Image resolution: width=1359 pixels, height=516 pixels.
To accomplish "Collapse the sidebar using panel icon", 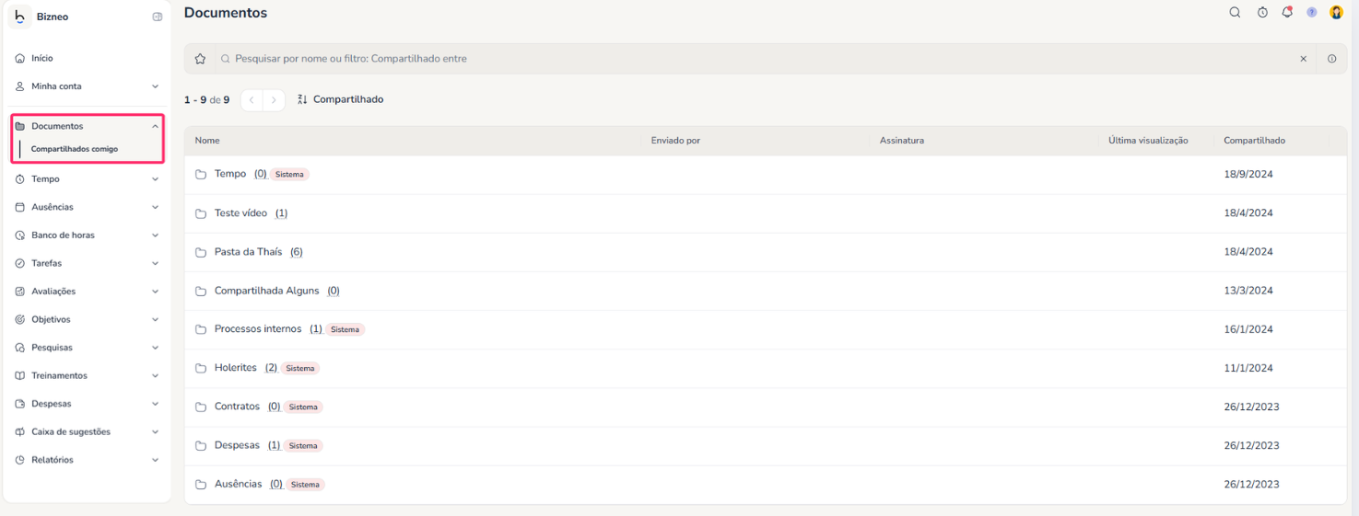I will (x=158, y=17).
